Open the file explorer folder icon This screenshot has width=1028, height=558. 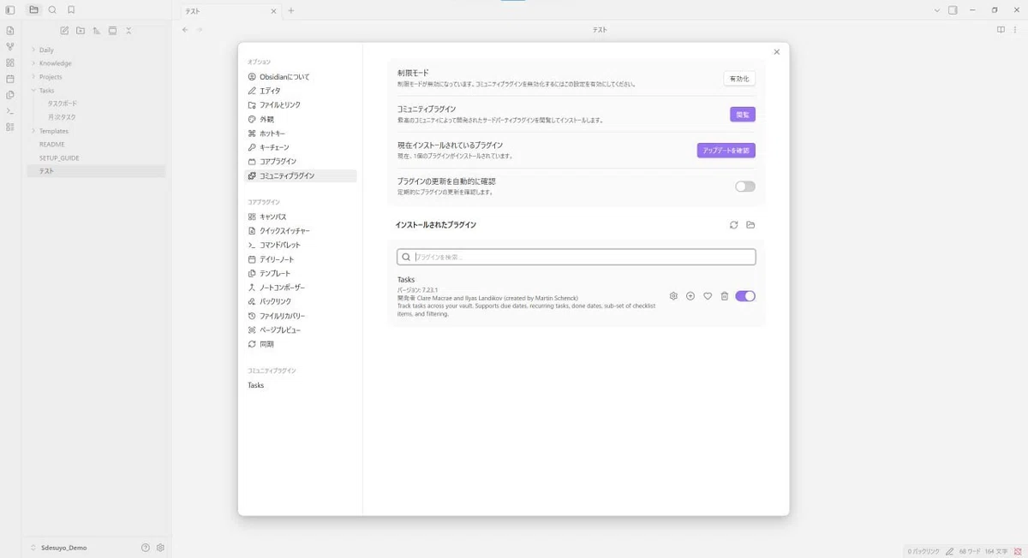tap(33, 10)
